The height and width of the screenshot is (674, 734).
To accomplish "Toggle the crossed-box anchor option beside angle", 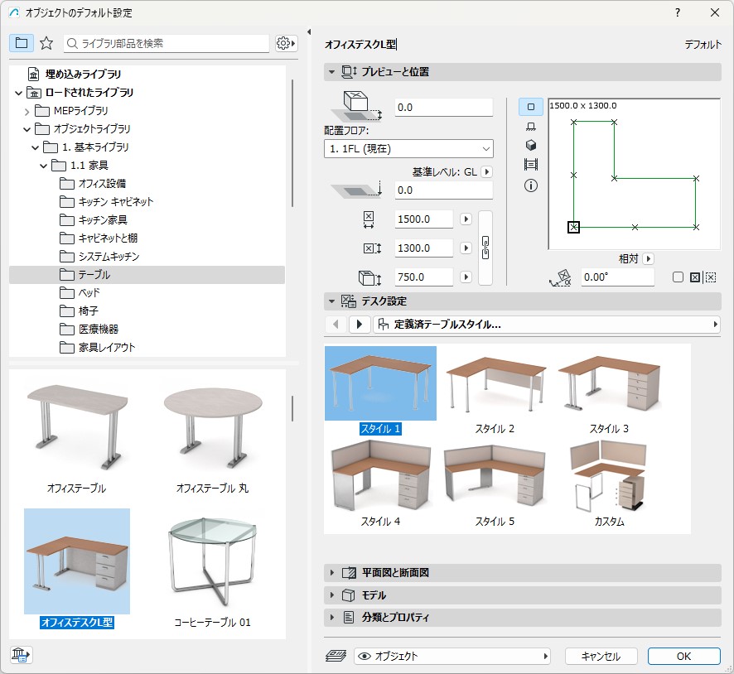I will pos(694,277).
